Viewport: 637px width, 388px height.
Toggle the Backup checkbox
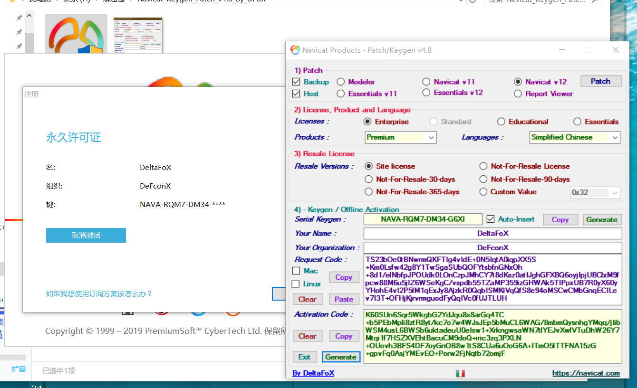click(296, 82)
